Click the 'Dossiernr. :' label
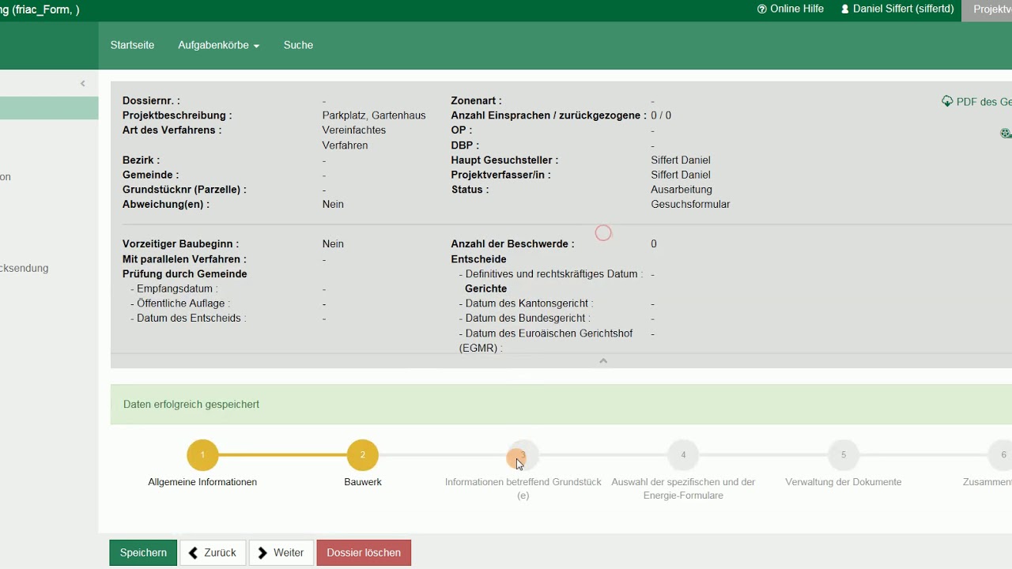 [x=151, y=100]
